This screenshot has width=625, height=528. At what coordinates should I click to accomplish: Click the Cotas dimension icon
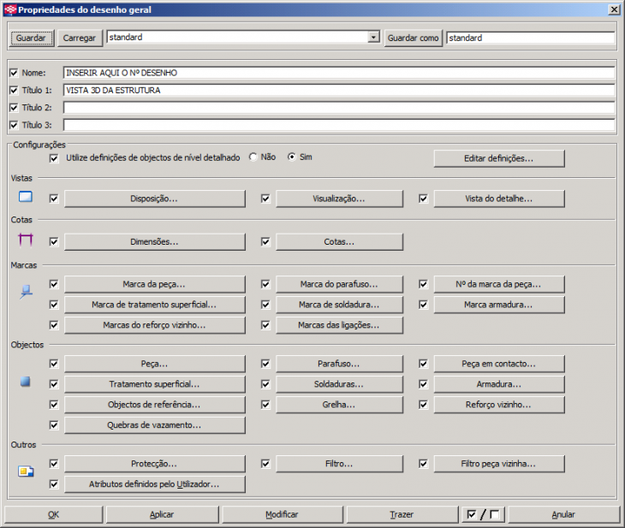coord(26,240)
